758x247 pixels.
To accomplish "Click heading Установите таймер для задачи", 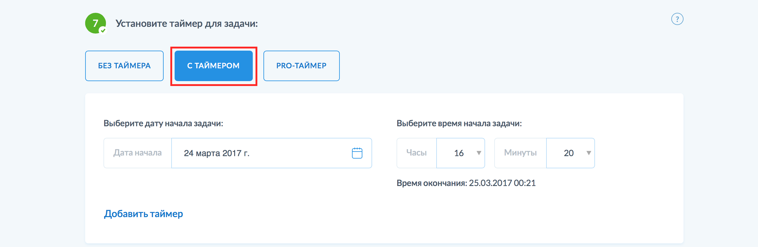I will pos(187,23).
